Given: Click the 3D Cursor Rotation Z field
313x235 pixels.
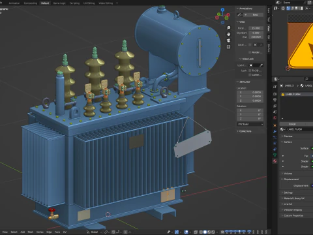Looking at the screenshot, I should (x=250, y=119).
